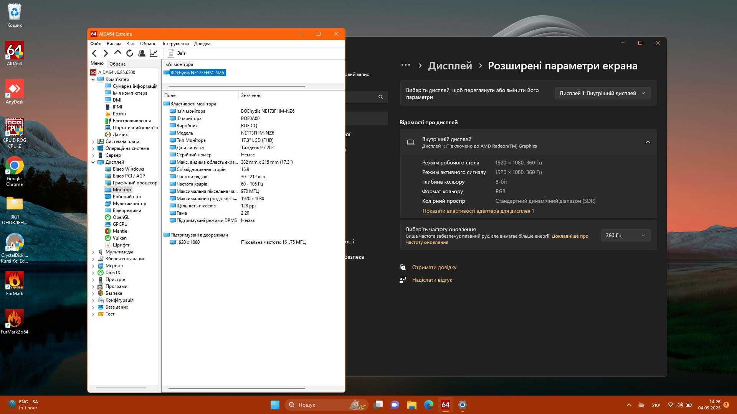Image resolution: width=737 pixels, height=414 pixels.
Task: Open display selector Дисплей 1 dropdown
Action: 603,93
